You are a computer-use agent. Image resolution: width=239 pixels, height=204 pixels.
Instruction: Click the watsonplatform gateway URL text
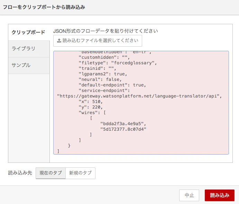pyautogui.click(x=139, y=96)
